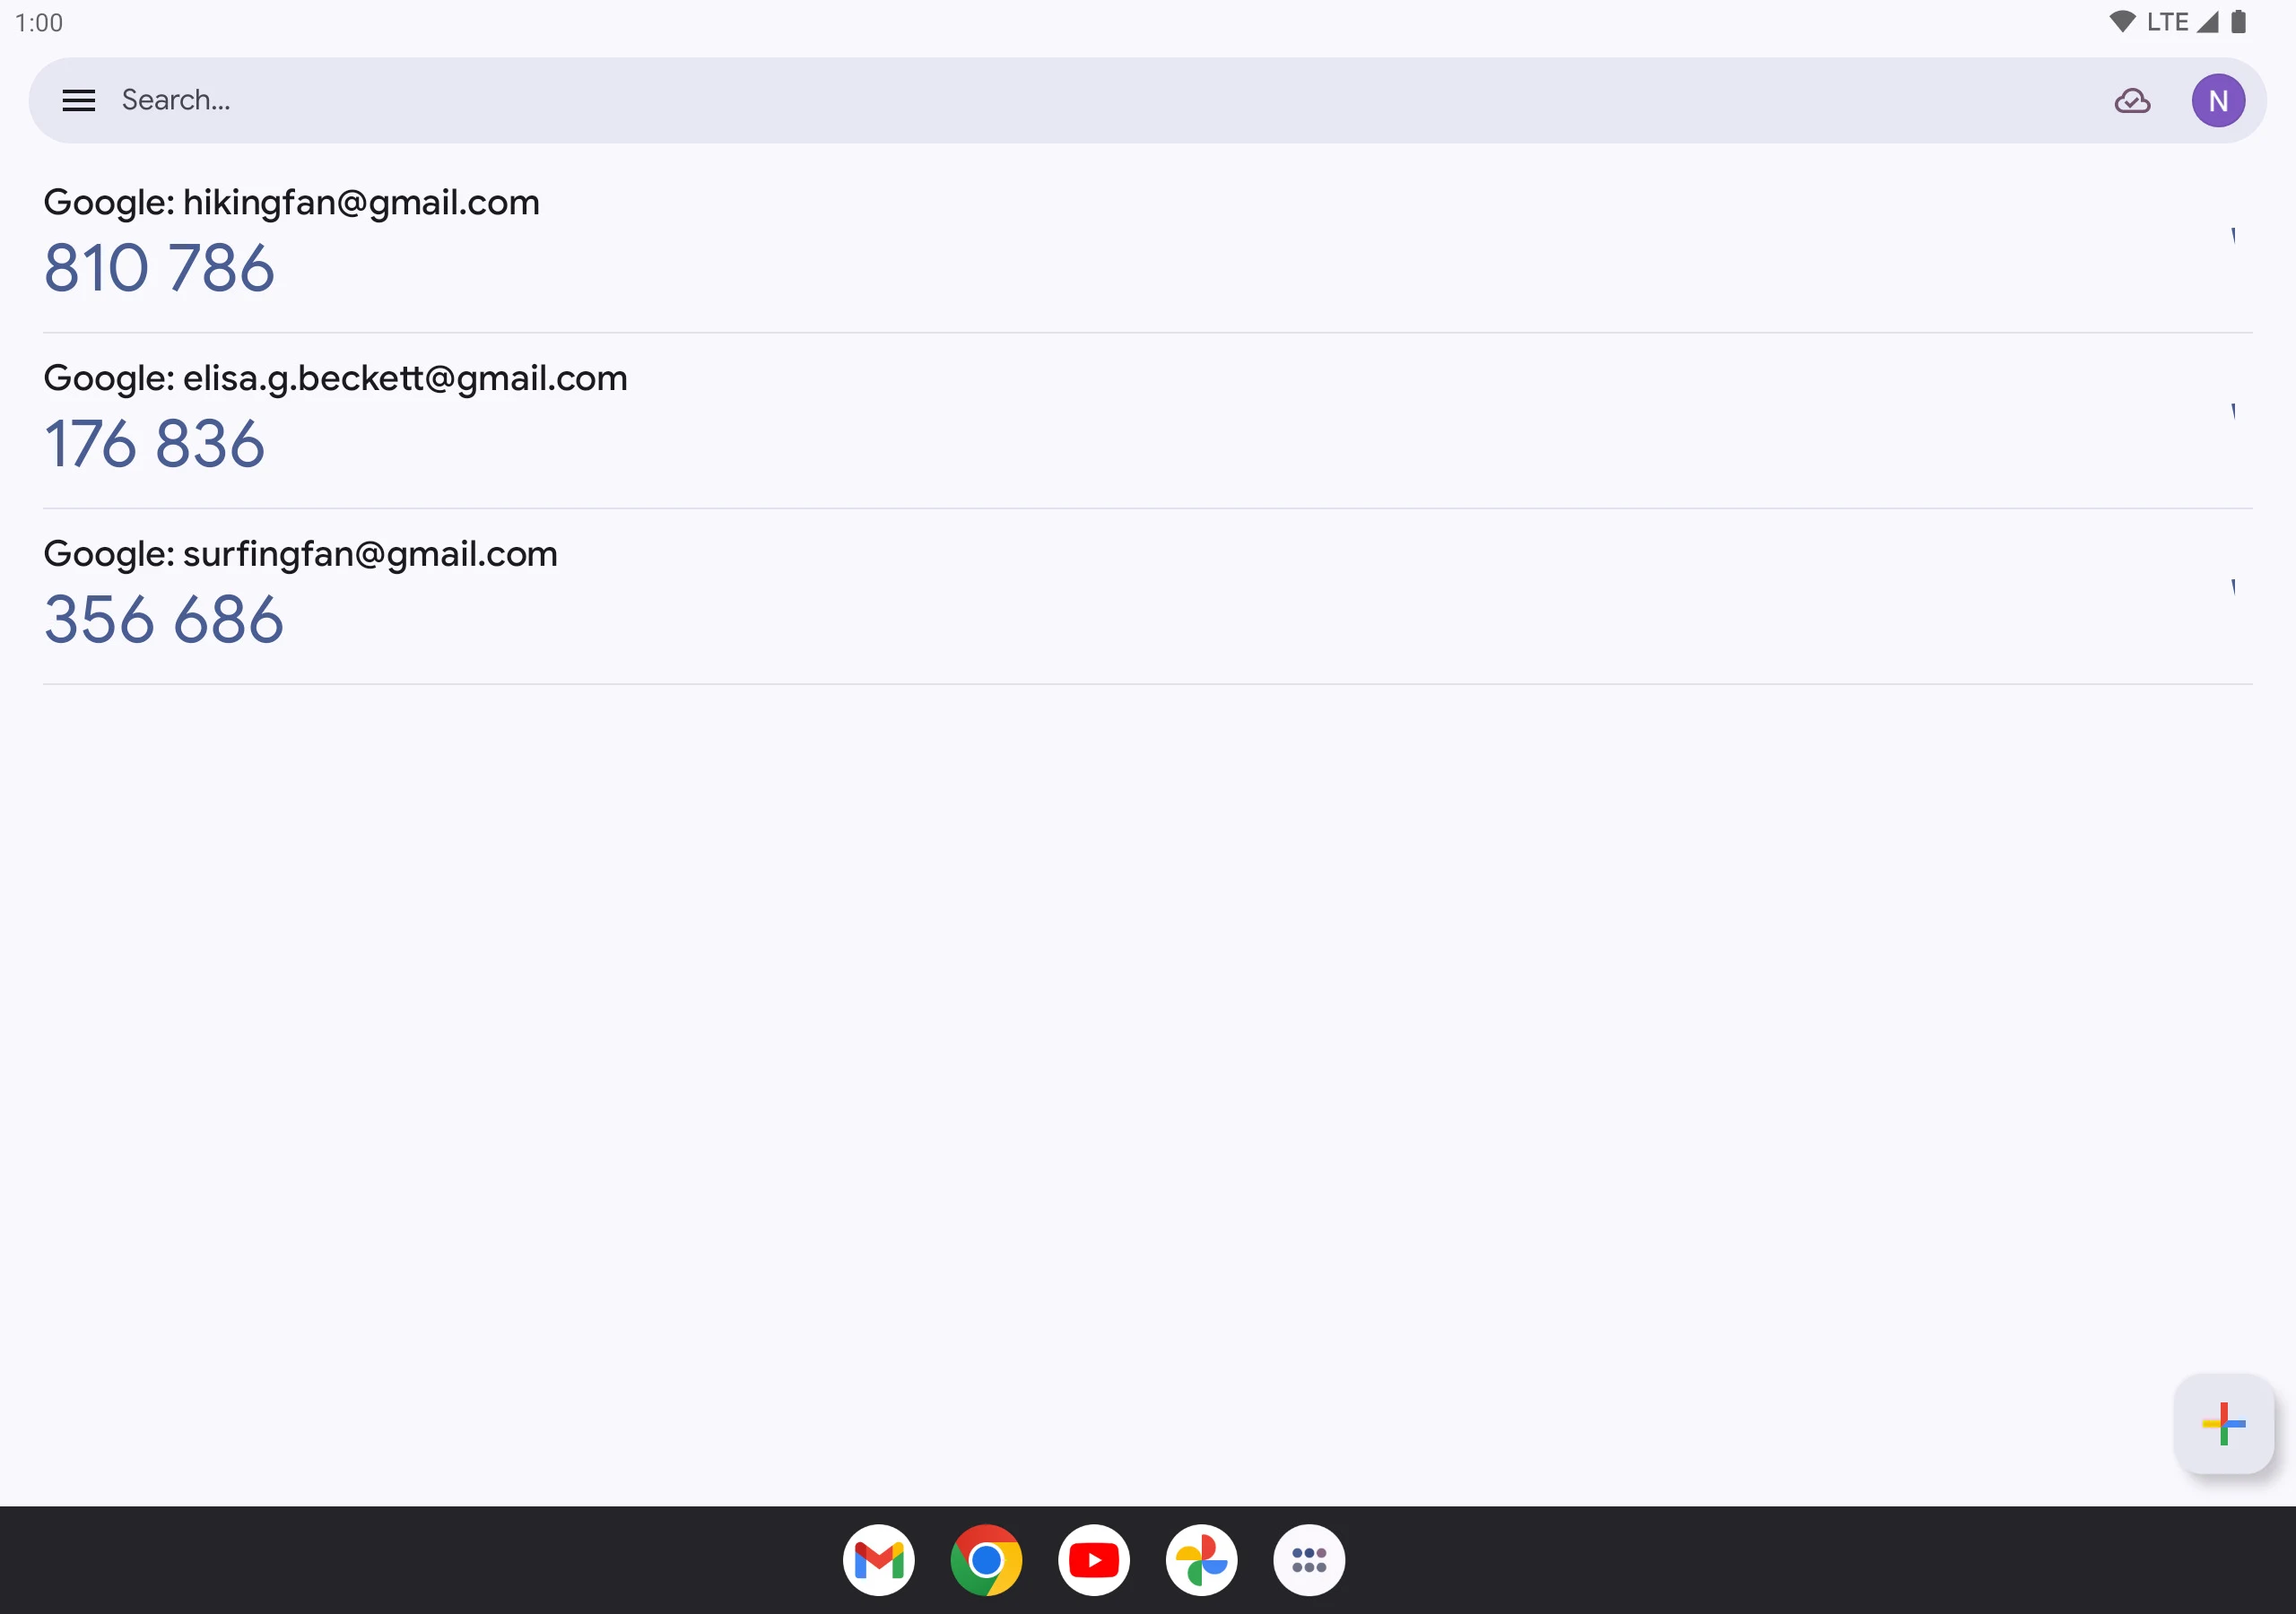Tap the battery icon in status bar
This screenshot has width=2296, height=1614.
click(2239, 22)
